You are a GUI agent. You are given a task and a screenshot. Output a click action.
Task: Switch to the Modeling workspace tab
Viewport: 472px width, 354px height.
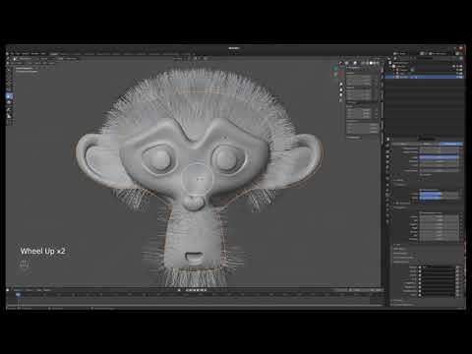(64, 53)
